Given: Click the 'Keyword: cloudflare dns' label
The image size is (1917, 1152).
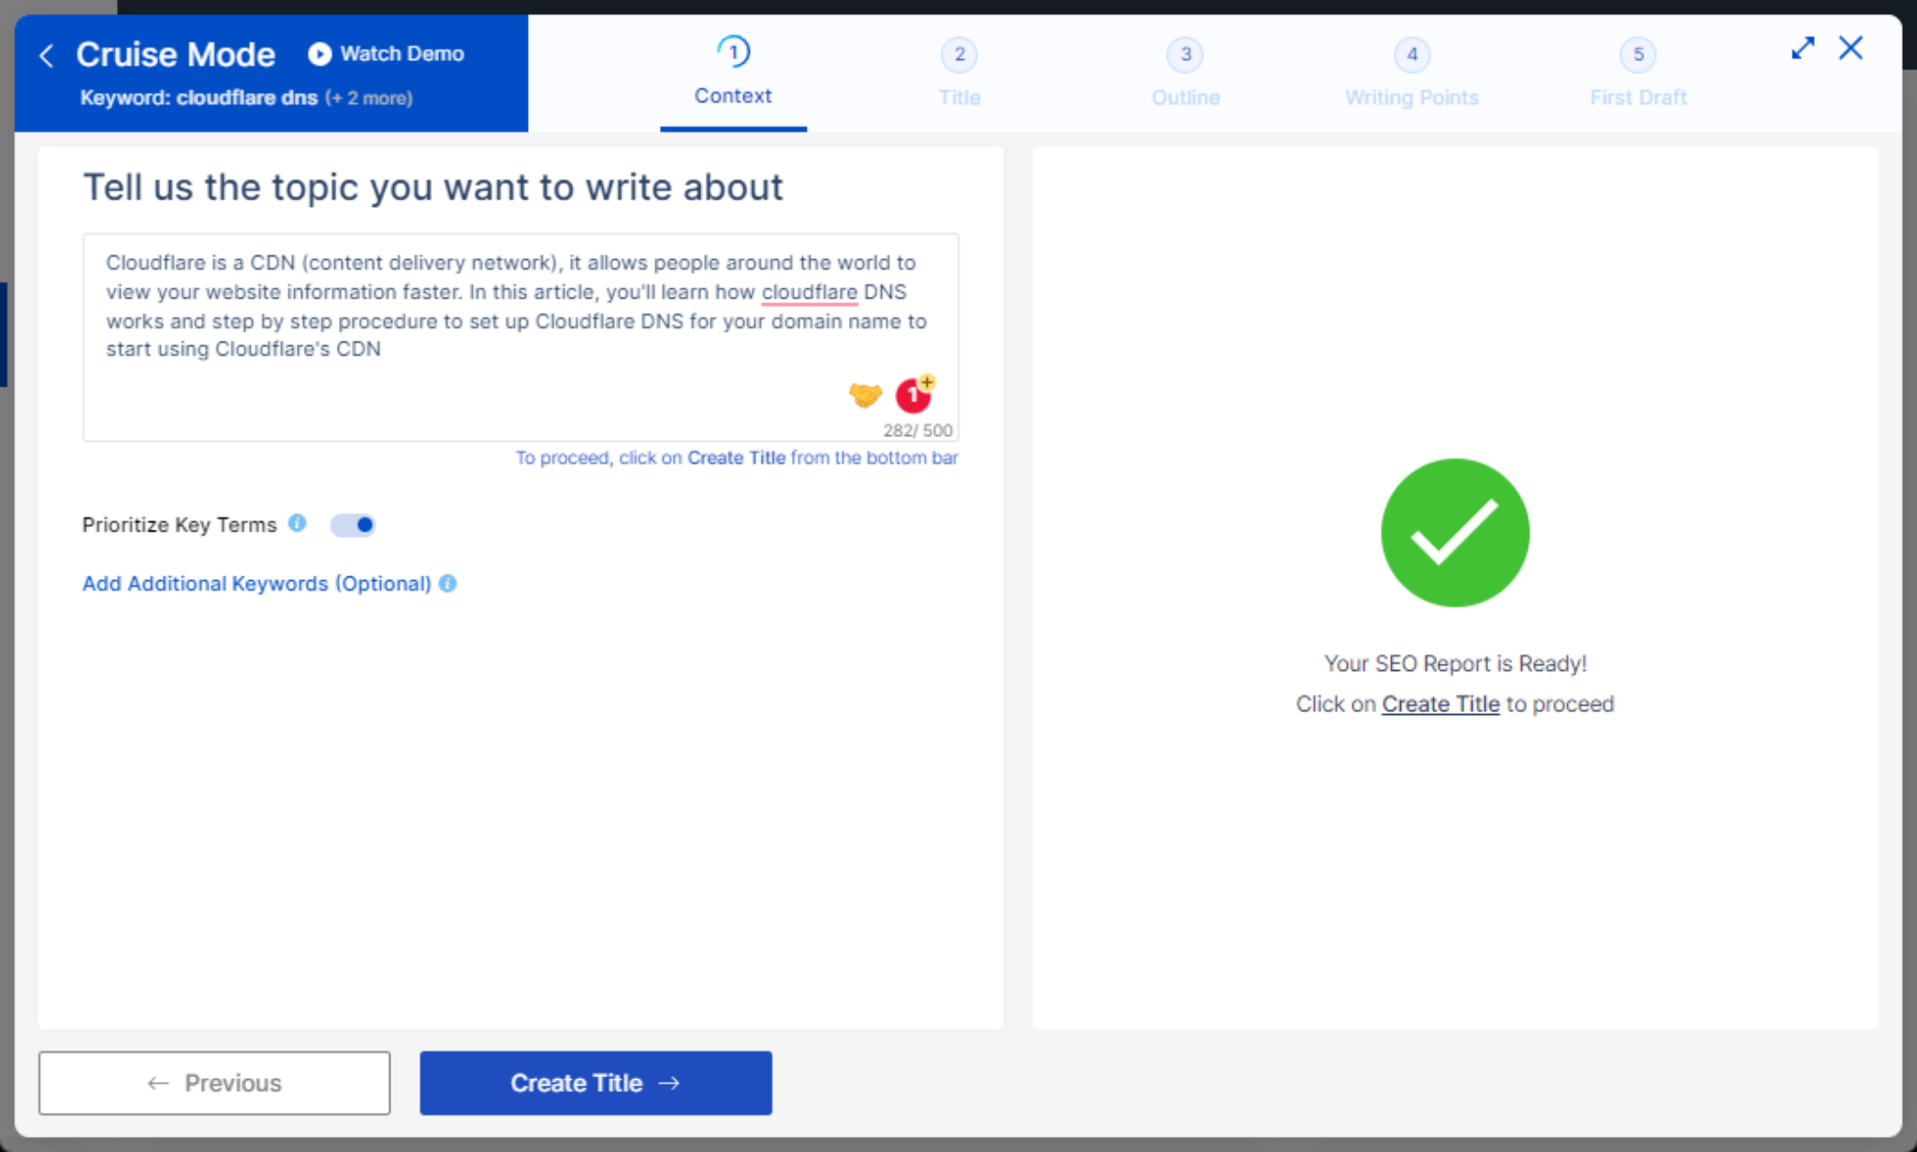Looking at the screenshot, I should click(198, 98).
